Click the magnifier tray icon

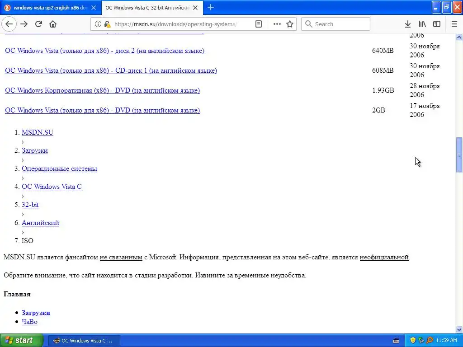coord(430,341)
